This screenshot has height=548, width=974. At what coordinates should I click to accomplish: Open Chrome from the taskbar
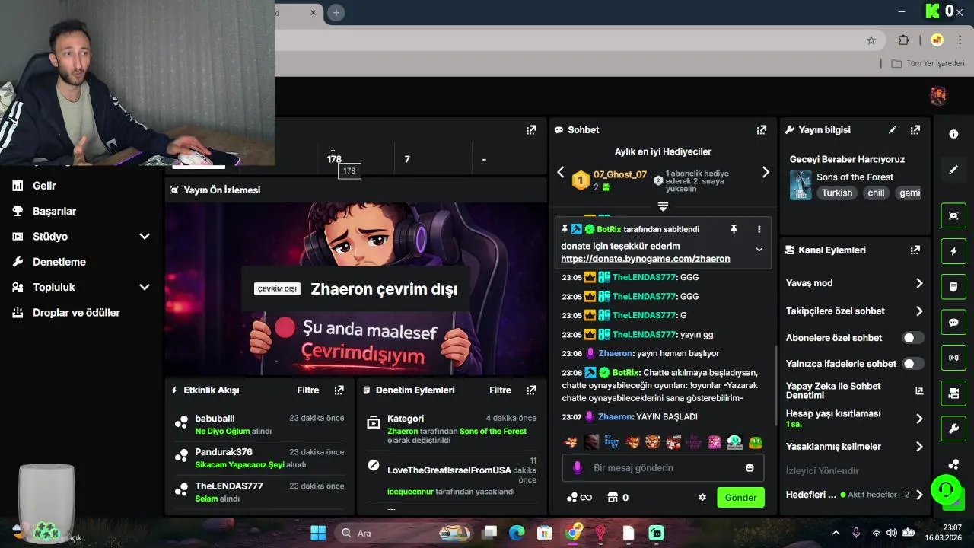click(573, 533)
